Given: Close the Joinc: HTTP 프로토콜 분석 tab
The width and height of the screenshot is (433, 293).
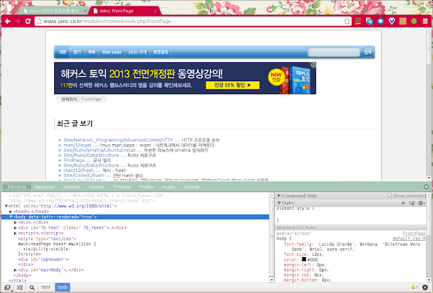Looking at the screenshot, I should click(85, 11).
